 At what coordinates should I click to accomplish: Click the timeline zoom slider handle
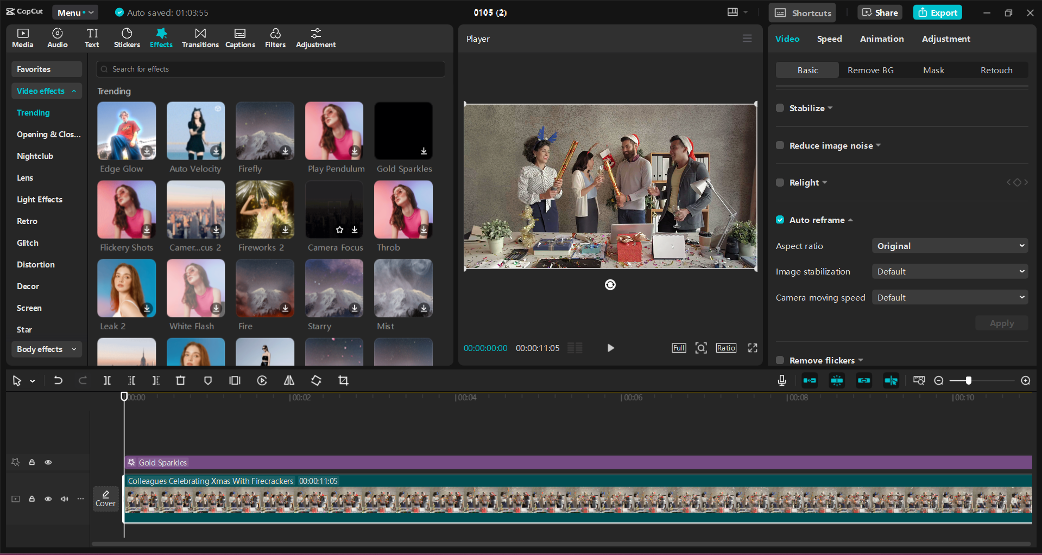[x=968, y=380]
